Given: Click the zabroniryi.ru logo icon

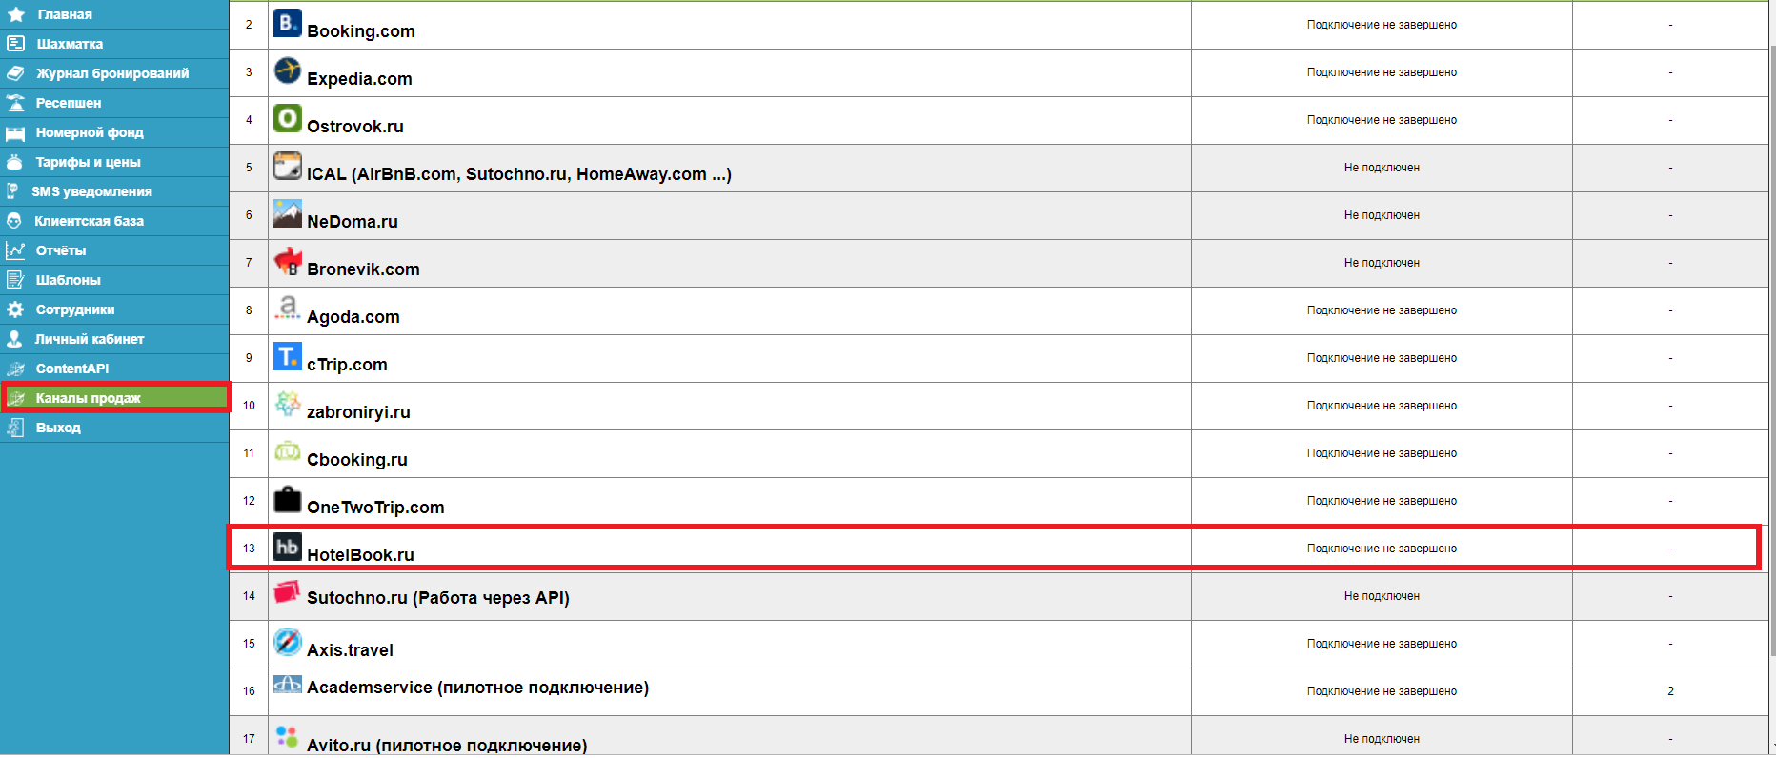Looking at the screenshot, I should (288, 404).
